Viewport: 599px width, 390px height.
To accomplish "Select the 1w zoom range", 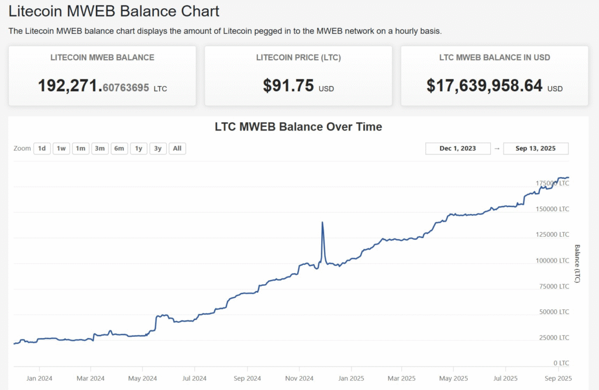I will 61,149.
